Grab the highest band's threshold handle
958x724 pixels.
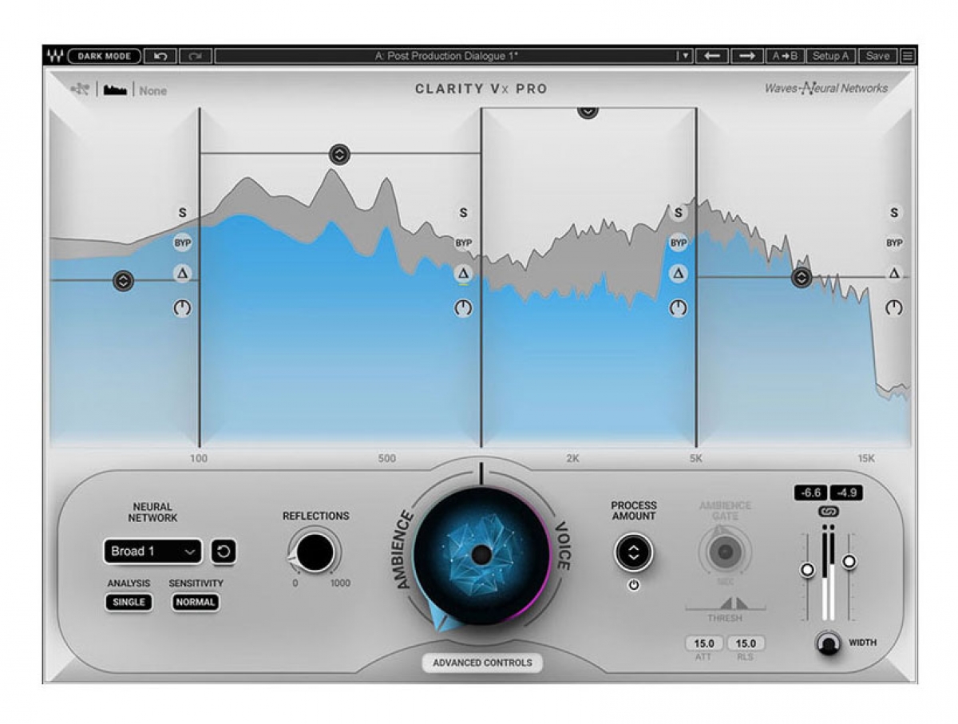click(x=801, y=278)
